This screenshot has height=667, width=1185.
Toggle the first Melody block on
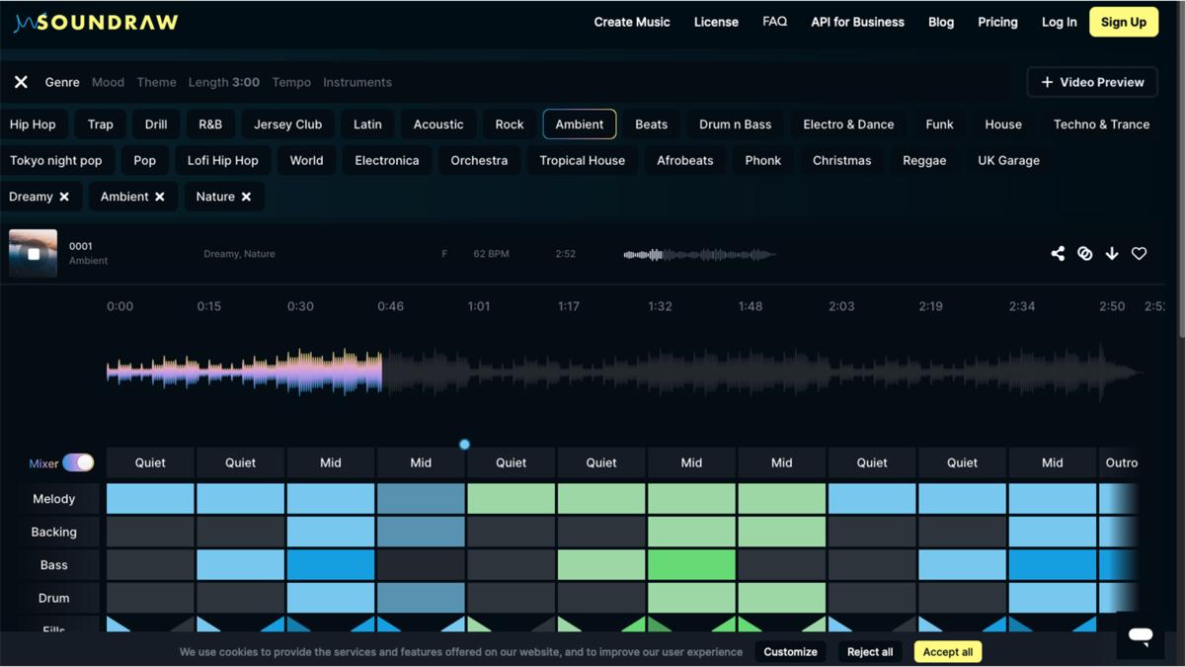click(x=150, y=498)
